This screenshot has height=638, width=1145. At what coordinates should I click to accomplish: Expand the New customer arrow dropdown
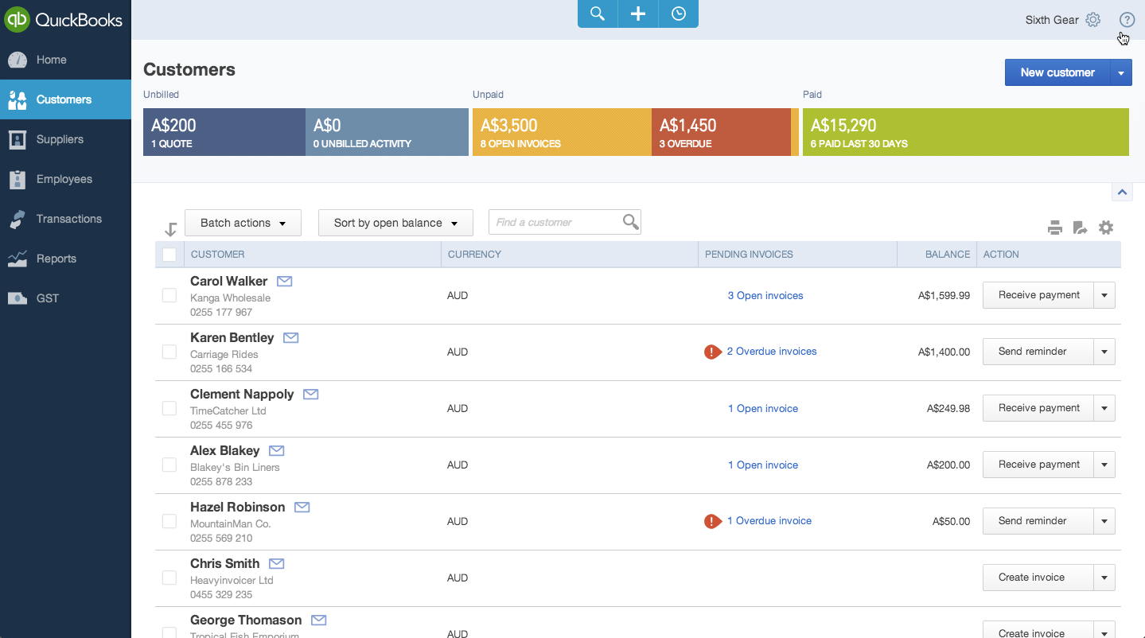coord(1120,72)
